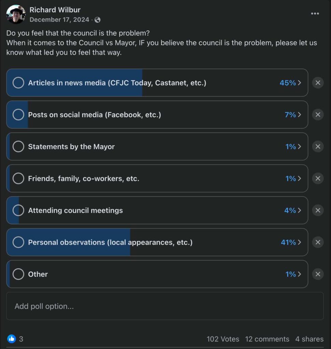
Task: Remove the 'Articles in news media' option with X
Action: 318,83
